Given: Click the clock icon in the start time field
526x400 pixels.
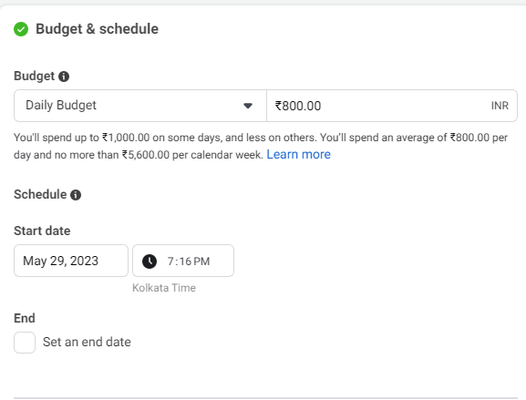Looking at the screenshot, I should [x=150, y=262].
